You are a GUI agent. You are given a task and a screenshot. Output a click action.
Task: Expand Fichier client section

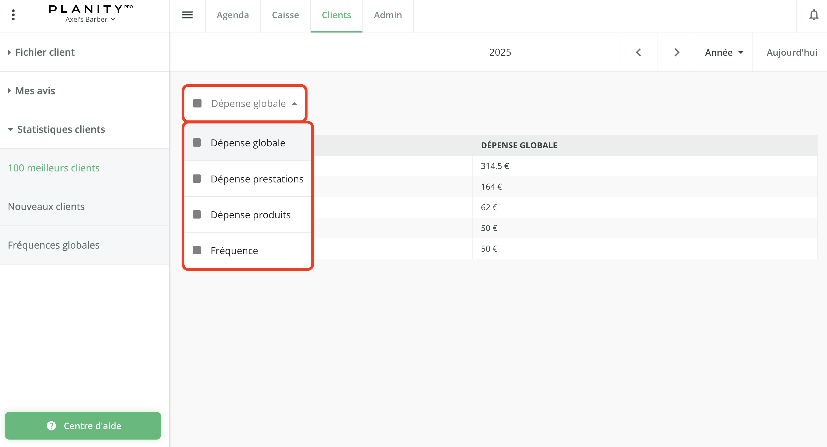tap(45, 52)
